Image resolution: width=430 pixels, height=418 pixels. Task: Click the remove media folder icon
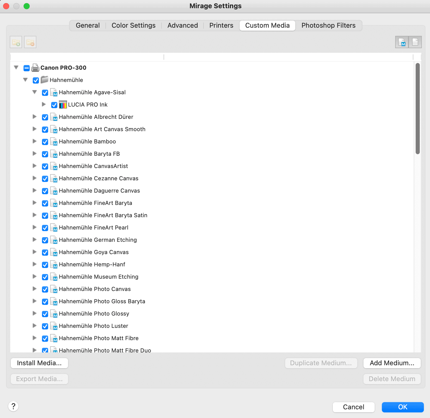point(30,42)
